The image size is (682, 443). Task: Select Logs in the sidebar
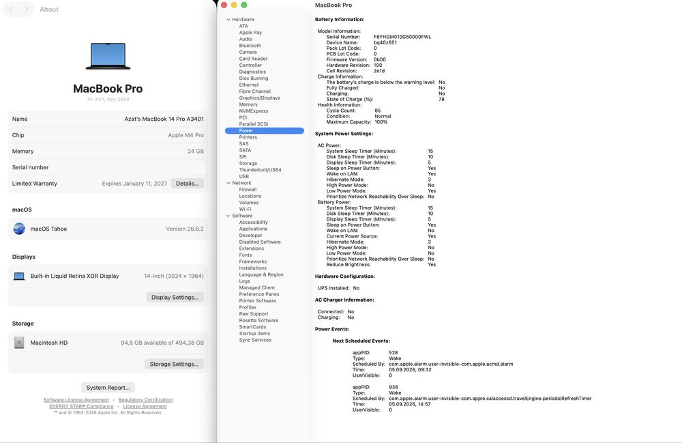(x=244, y=281)
